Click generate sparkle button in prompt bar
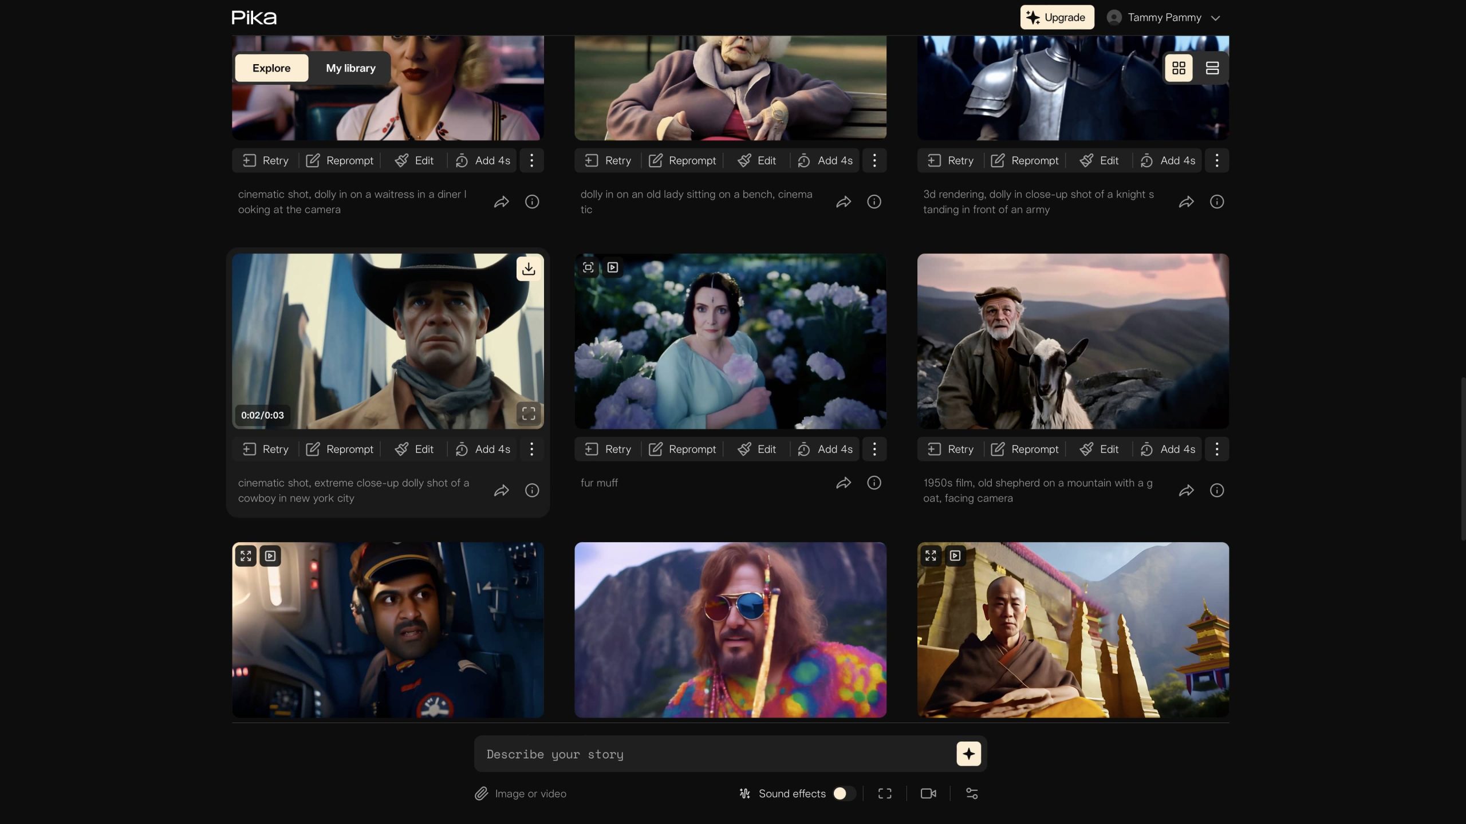 (x=968, y=754)
